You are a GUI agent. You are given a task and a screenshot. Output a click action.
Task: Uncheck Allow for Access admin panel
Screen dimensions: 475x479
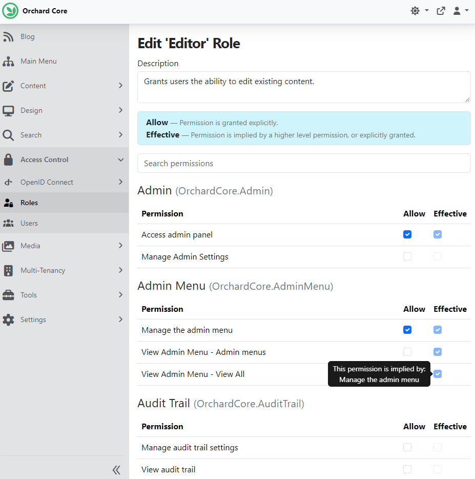click(x=407, y=234)
